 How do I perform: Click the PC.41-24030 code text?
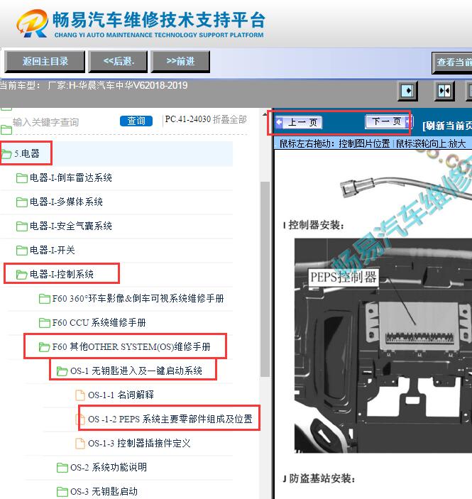(x=188, y=119)
